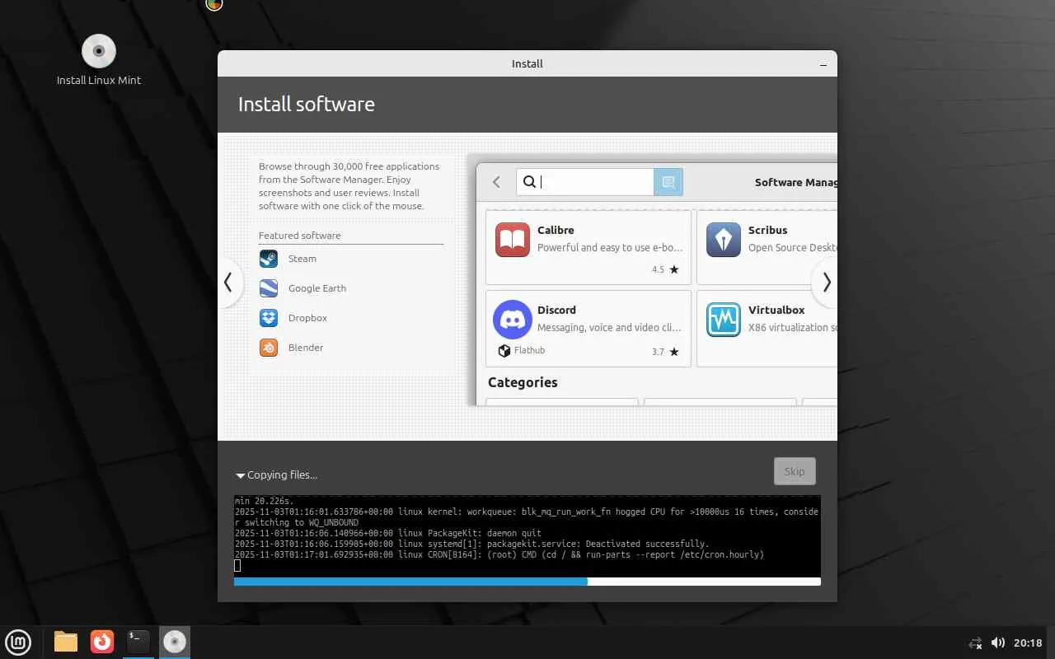The image size is (1055, 659).
Task: Click the Blender icon in Featured software
Action: 269,348
